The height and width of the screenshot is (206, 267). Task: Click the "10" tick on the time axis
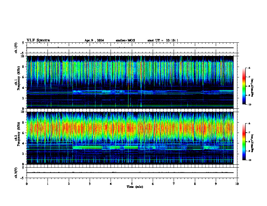point(237,184)
